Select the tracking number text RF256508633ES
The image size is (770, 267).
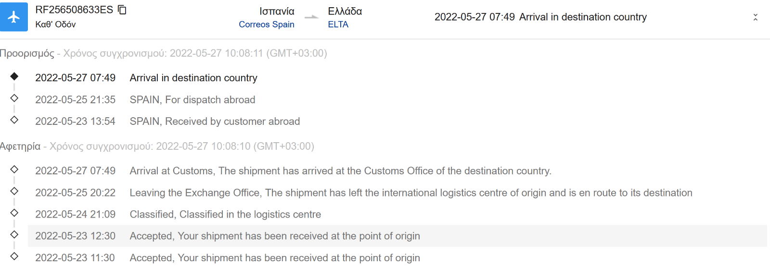coord(74,10)
